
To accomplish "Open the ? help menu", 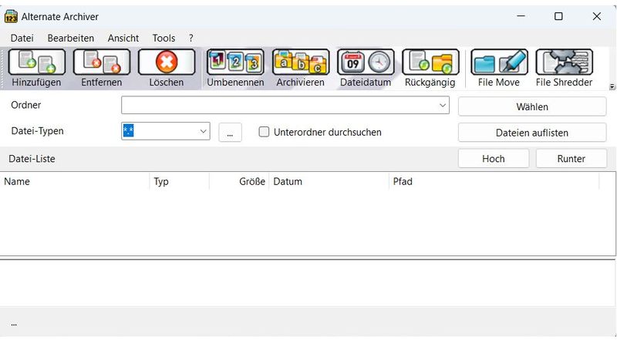I will [190, 38].
